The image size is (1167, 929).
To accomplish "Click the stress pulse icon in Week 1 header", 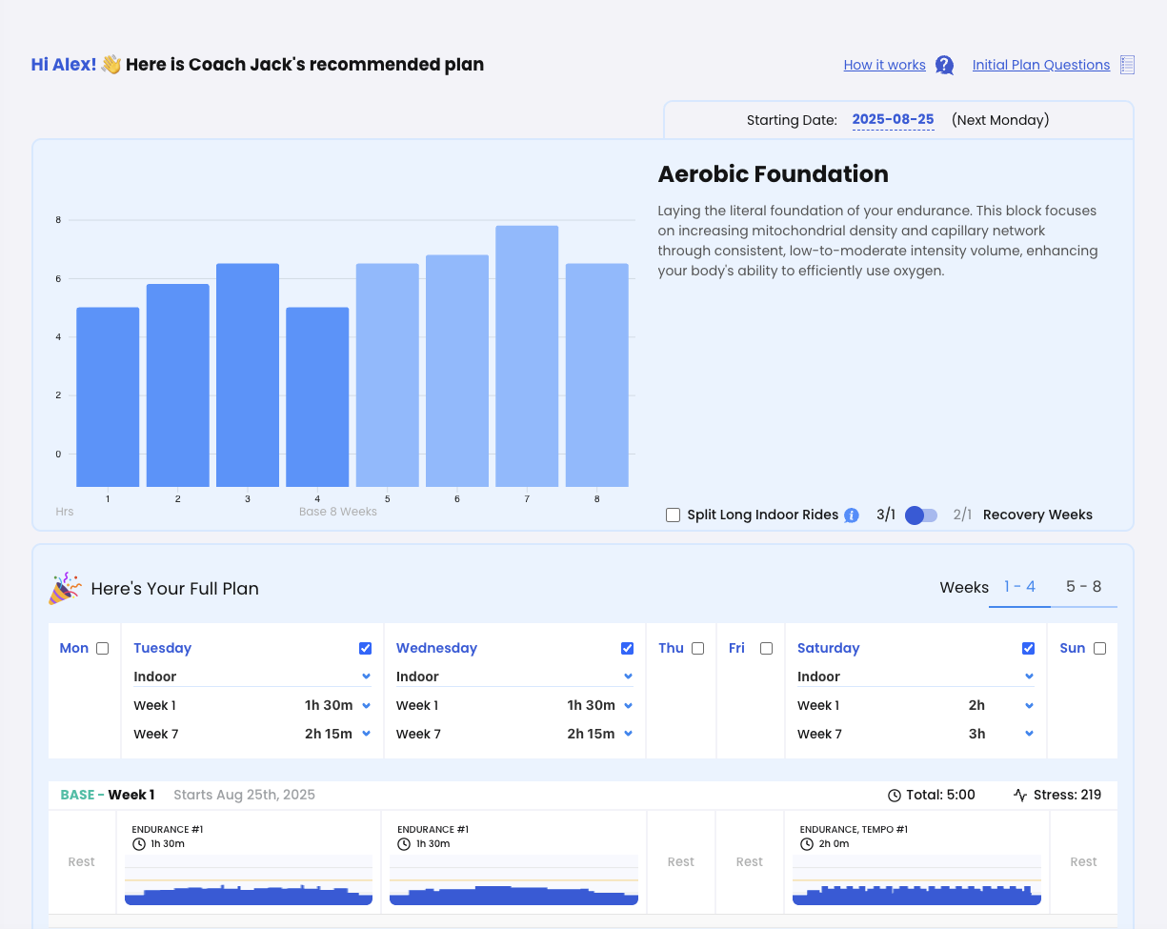I will point(1020,795).
